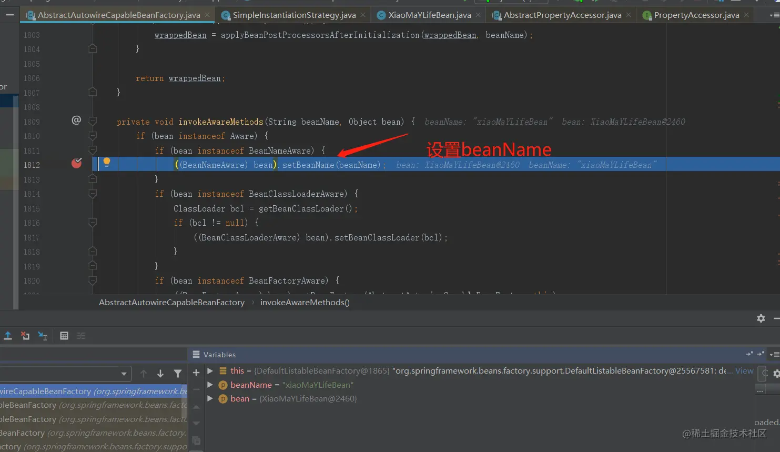The image size is (780, 452).
Task: Click AbstractAutowireCapableBeanFactory in the breadcrumb
Action: (x=171, y=302)
